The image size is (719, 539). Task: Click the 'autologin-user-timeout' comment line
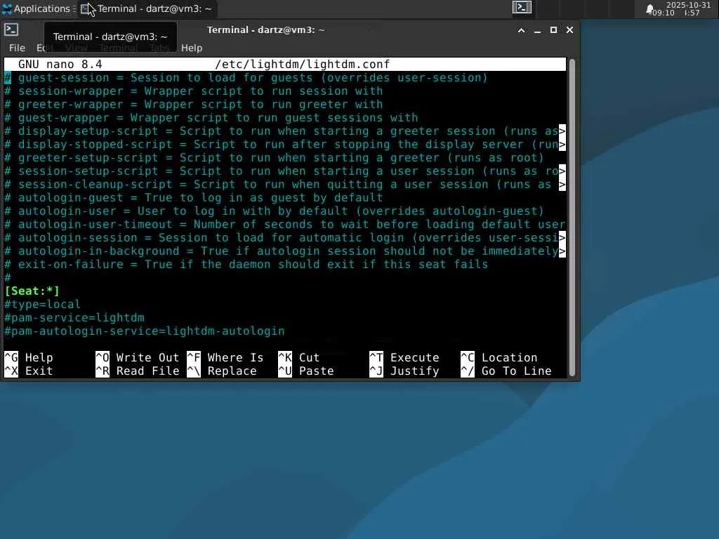pyautogui.click(x=285, y=225)
